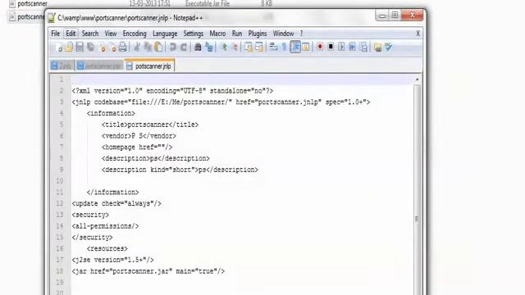Click the Print toolbar icon
The width and height of the screenshot is (525, 295).
pos(123,48)
